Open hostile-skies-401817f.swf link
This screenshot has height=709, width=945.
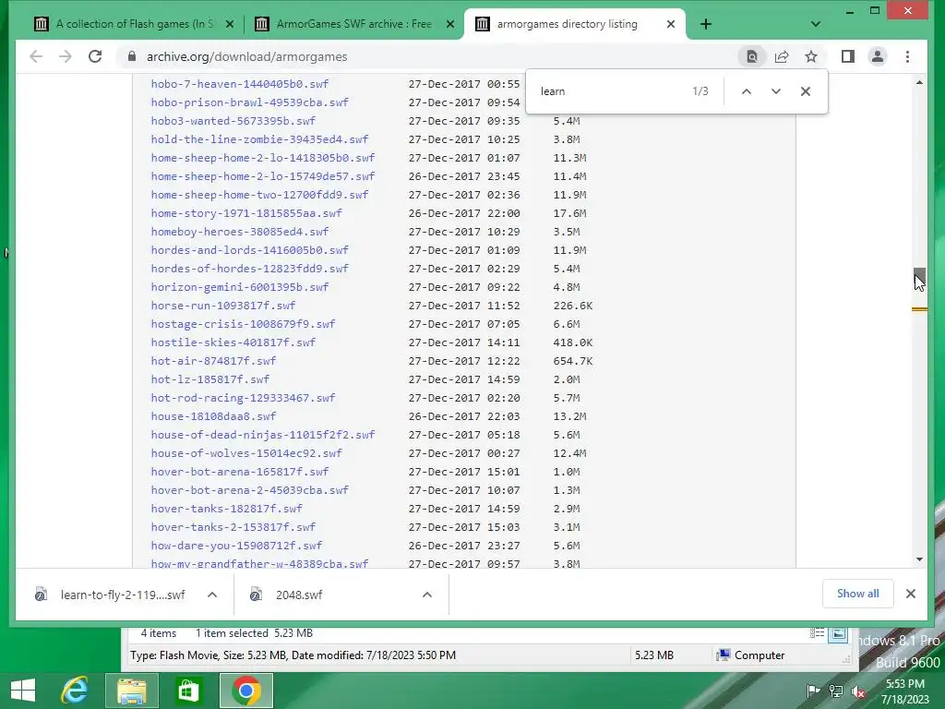pyautogui.click(x=233, y=342)
